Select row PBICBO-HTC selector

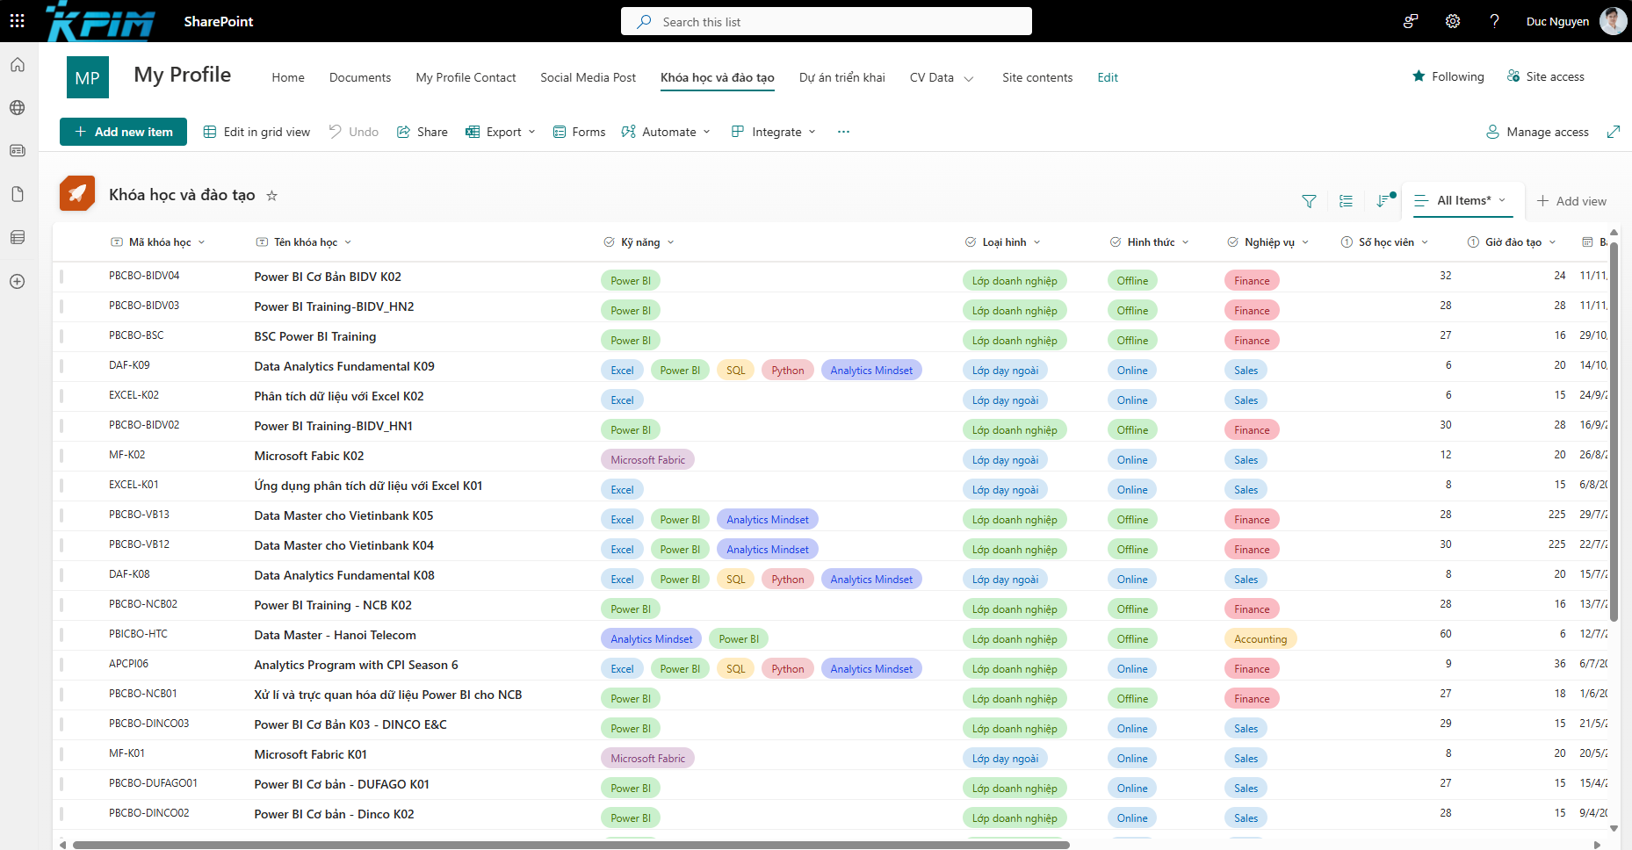(x=61, y=635)
